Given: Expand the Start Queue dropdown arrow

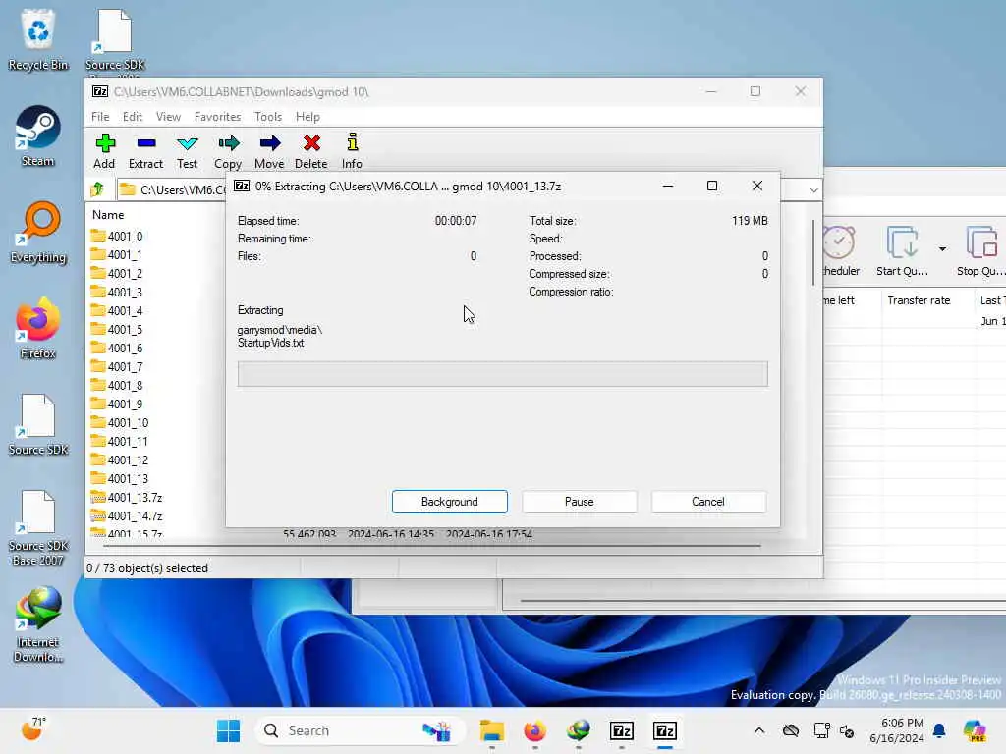Looking at the screenshot, I should click(x=942, y=248).
